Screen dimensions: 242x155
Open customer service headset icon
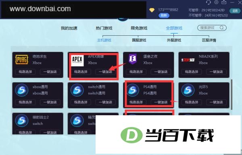[x=208, y=2]
